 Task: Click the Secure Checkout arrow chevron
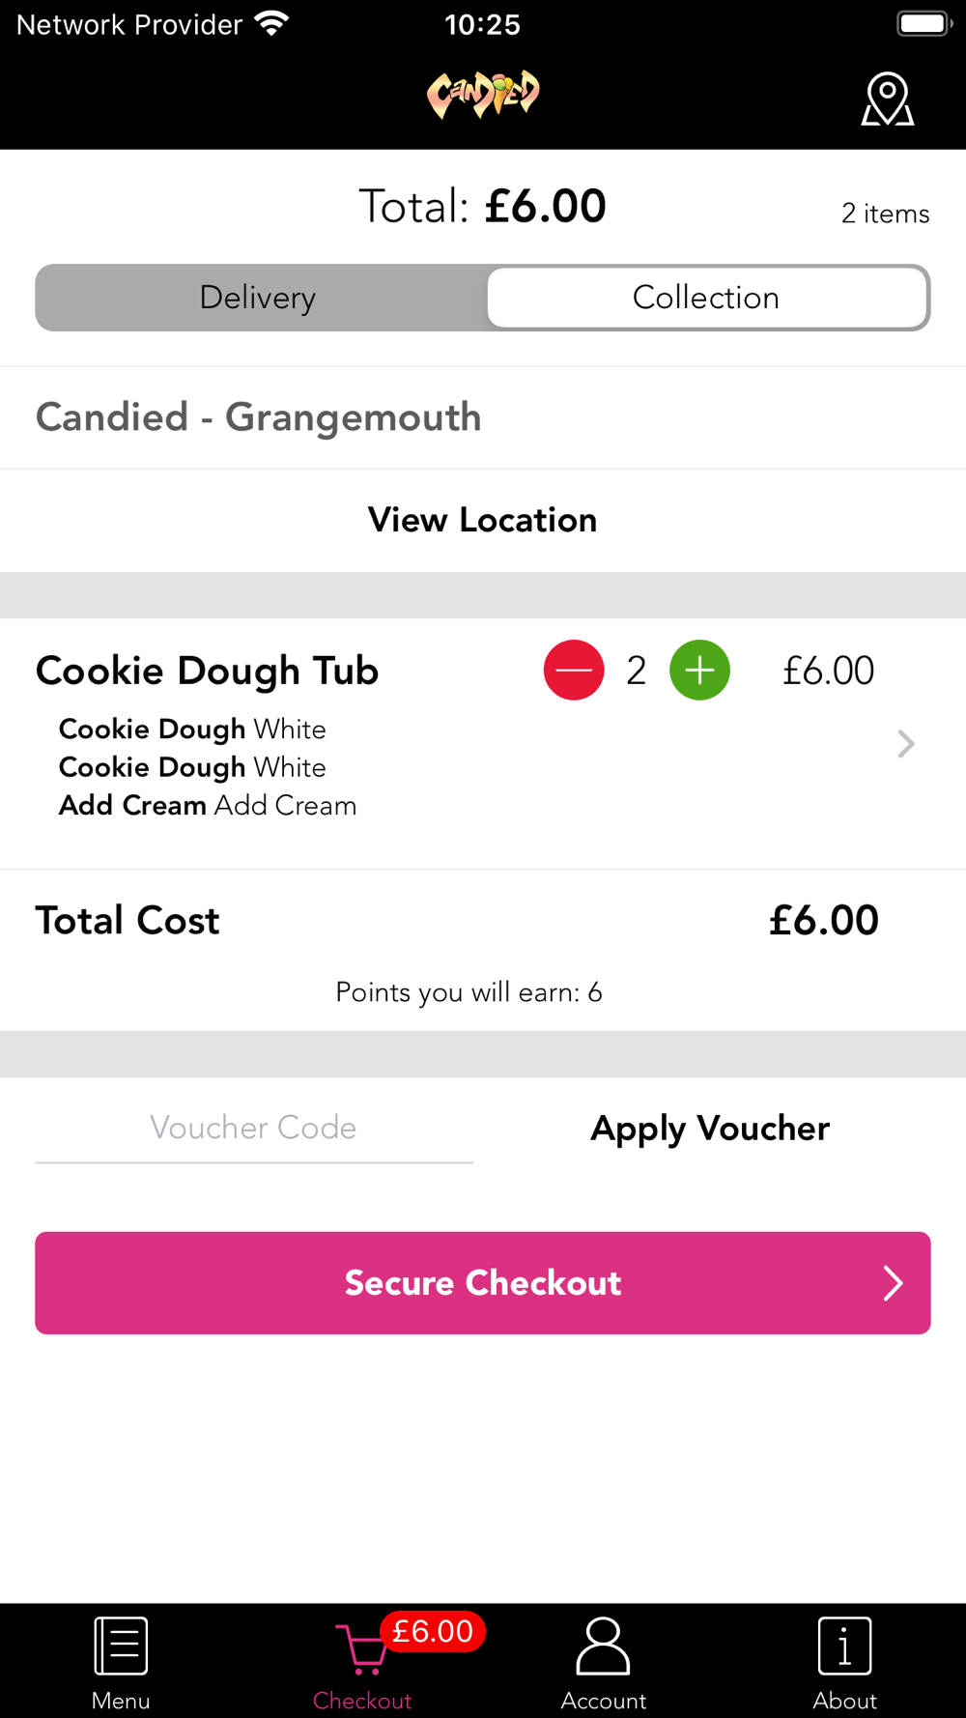(893, 1283)
